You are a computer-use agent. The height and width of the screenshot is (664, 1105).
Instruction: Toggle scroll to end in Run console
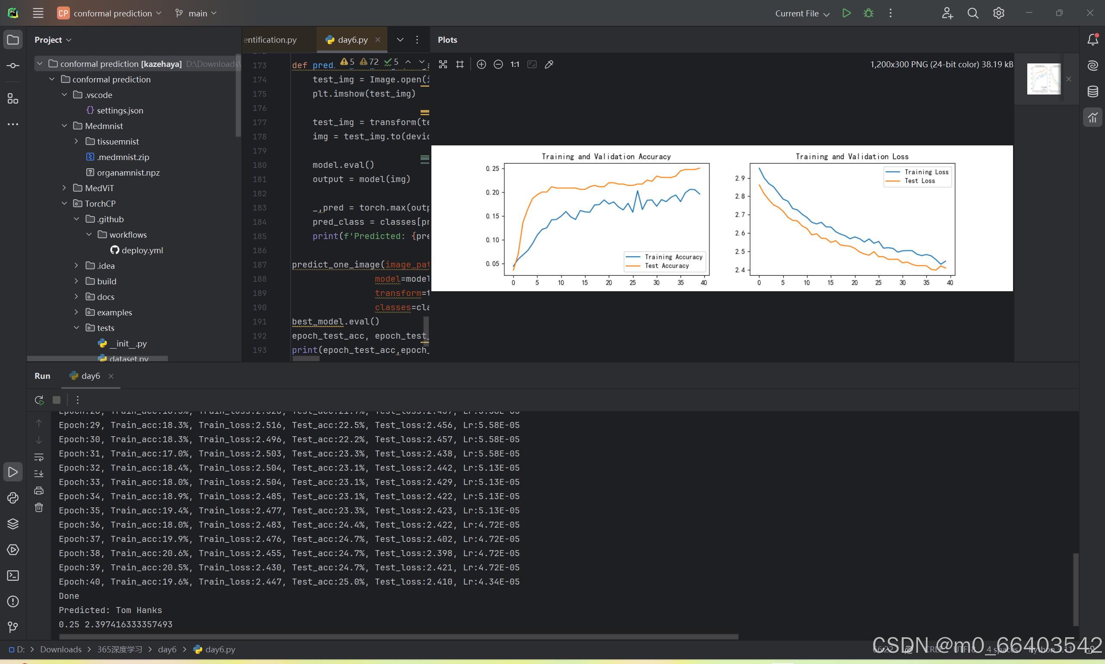39,473
